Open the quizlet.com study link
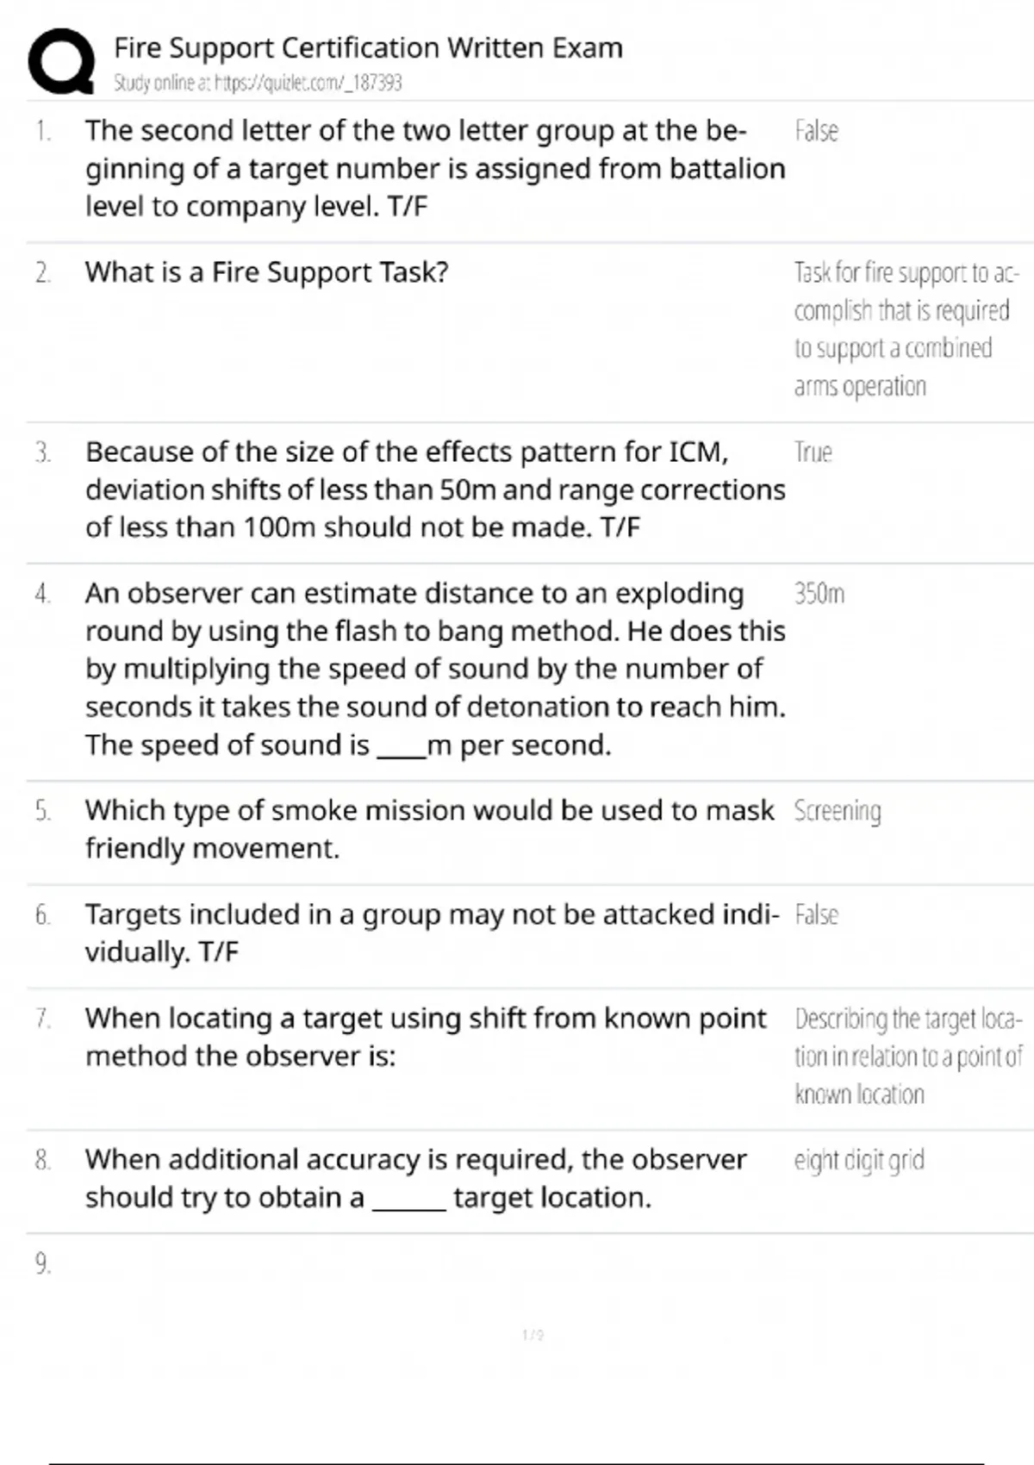Screen dimensions: 1034x1465 tap(258, 83)
